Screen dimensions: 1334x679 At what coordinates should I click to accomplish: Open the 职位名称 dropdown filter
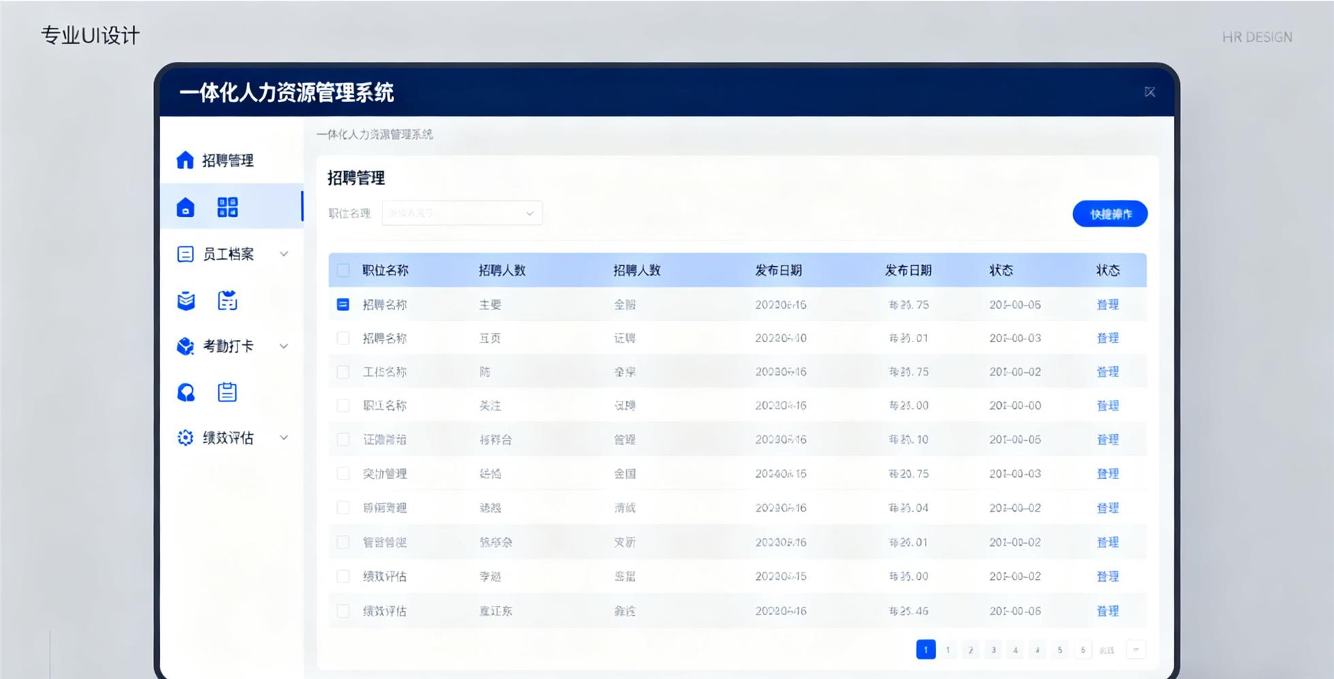point(461,213)
